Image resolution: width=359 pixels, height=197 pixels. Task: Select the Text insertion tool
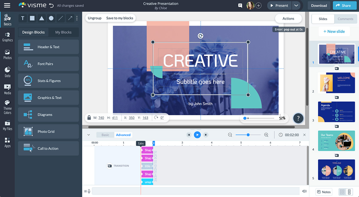point(22,18)
